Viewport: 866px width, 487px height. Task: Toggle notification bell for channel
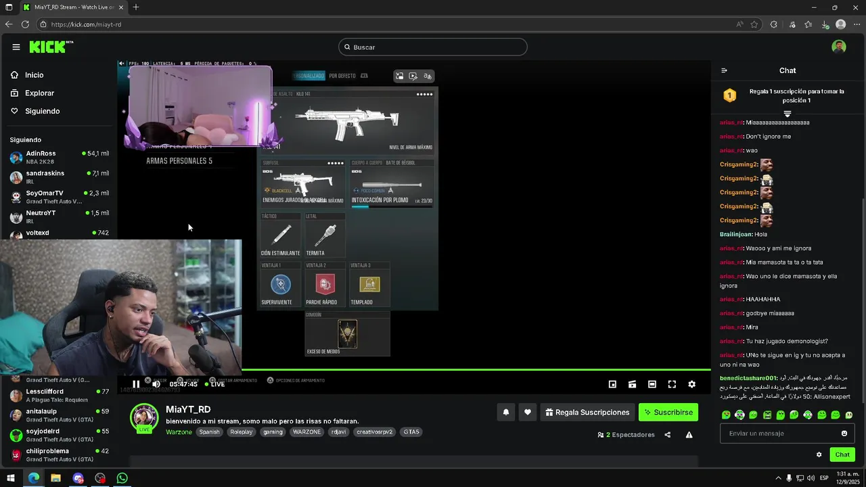coord(506,412)
